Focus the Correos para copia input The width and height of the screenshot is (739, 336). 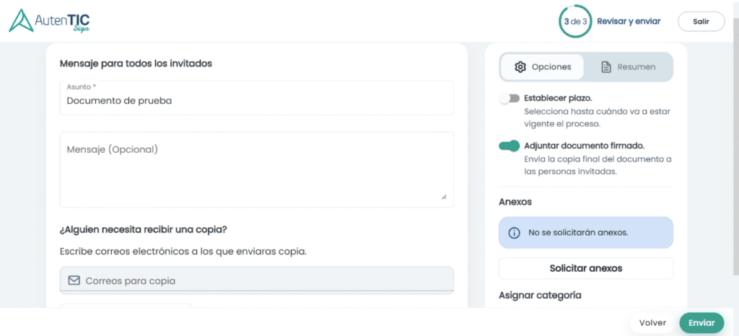pos(256,280)
